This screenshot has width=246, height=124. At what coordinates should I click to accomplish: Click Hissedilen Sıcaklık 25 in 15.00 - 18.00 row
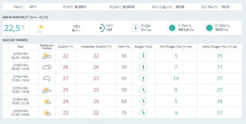click(96, 90)
